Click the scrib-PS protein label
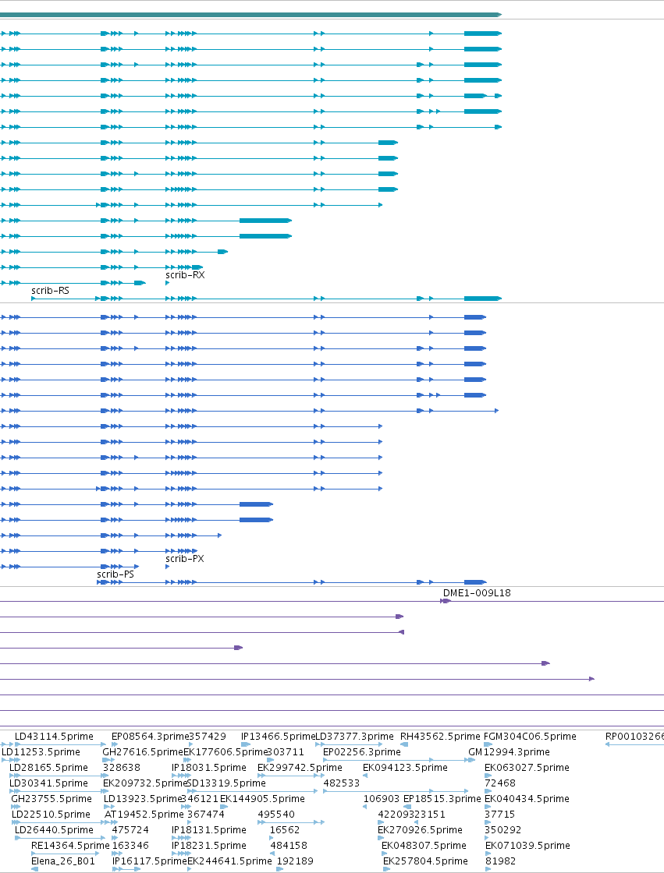 (115, 574)
